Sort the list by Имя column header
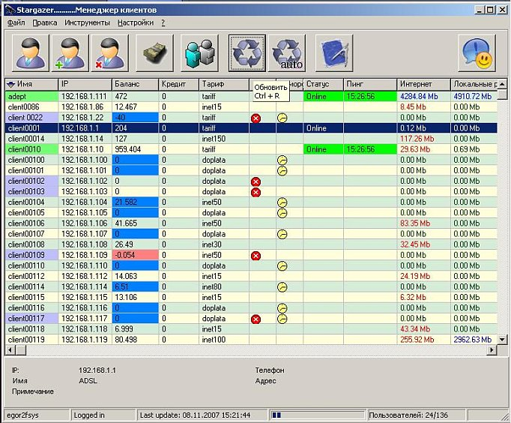Viewport: 511px width, 423px height. [31, 84]
